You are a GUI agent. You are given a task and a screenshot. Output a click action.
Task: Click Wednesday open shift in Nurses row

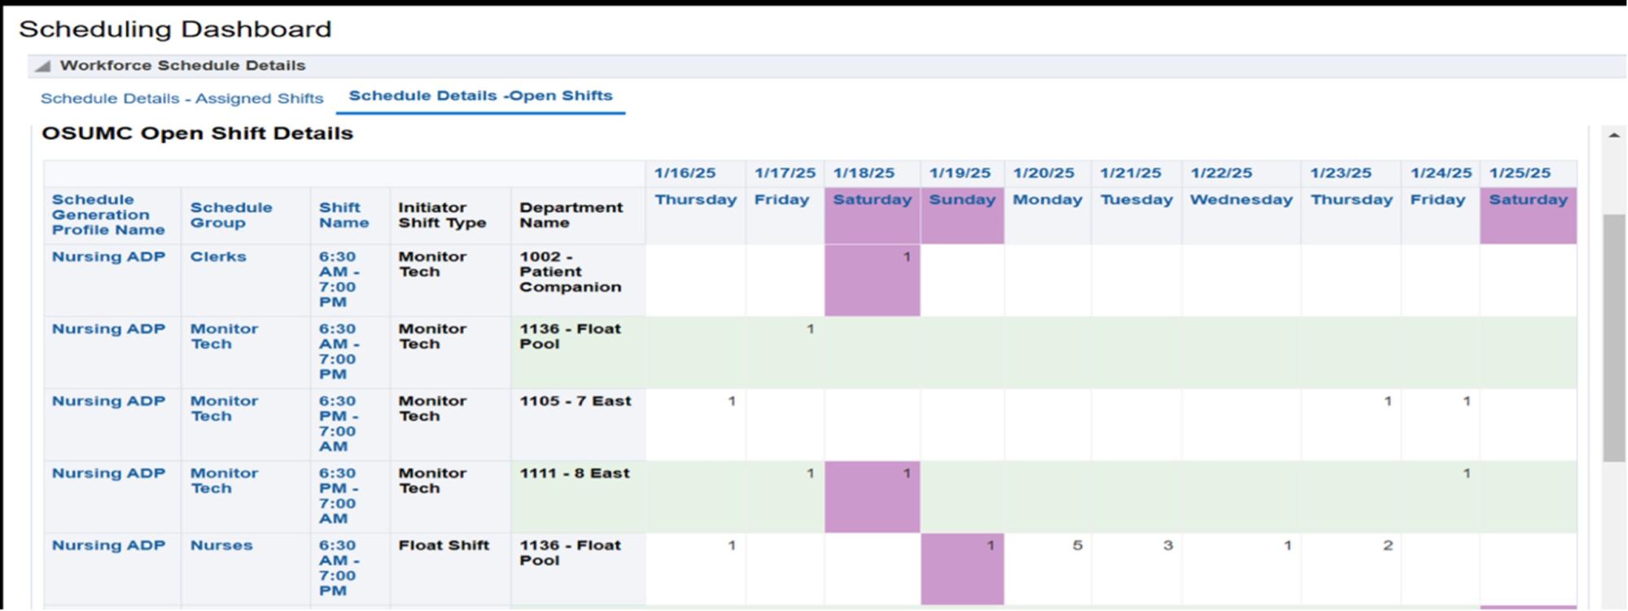pyautogui.click(x=1287, y=546)
